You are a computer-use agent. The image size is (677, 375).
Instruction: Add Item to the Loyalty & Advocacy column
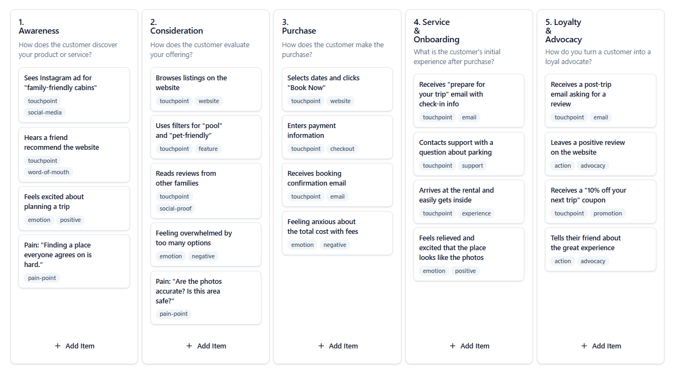[600, 346]
